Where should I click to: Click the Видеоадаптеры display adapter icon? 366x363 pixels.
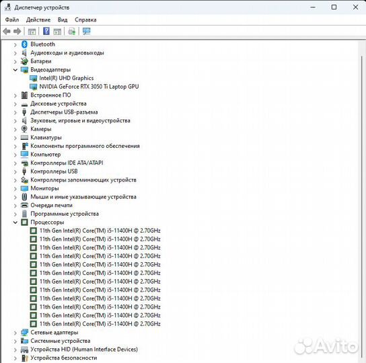24,70
